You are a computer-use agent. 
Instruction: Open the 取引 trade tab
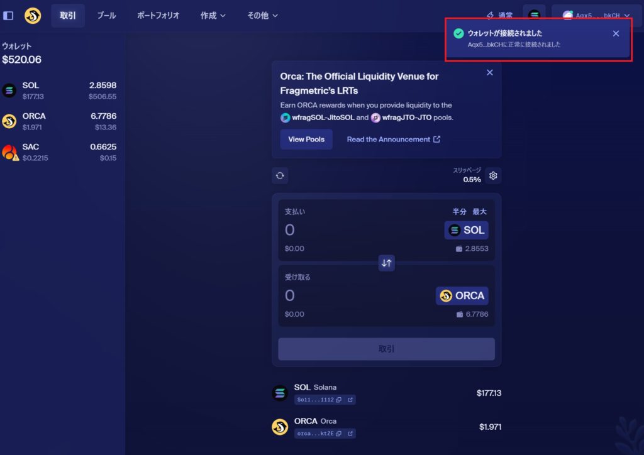68,16
